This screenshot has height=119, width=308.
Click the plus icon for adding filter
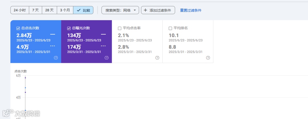click(145, 10)
